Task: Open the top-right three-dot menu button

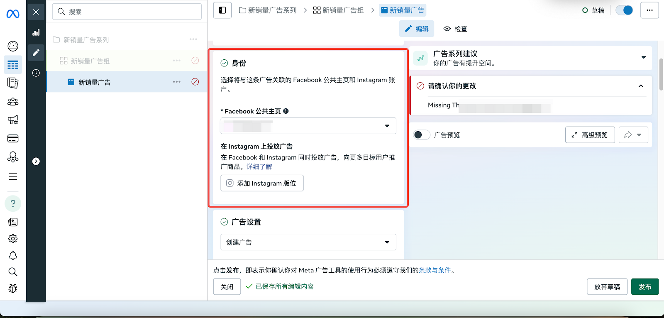Action: (649, 10)
